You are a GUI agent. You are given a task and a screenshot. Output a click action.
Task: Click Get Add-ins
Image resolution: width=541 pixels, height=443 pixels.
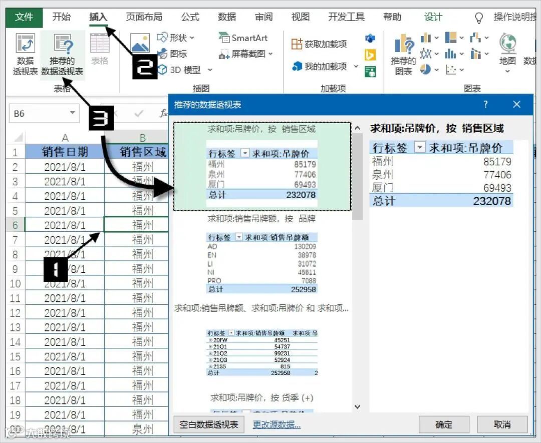(x=319, y=44)
